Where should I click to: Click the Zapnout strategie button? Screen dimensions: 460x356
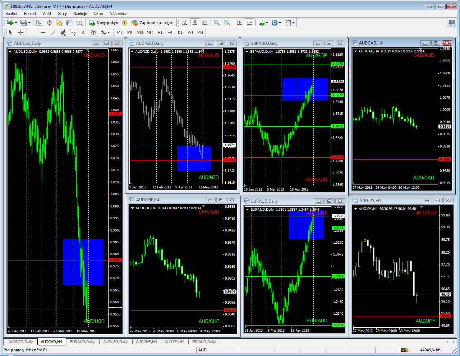152,23
